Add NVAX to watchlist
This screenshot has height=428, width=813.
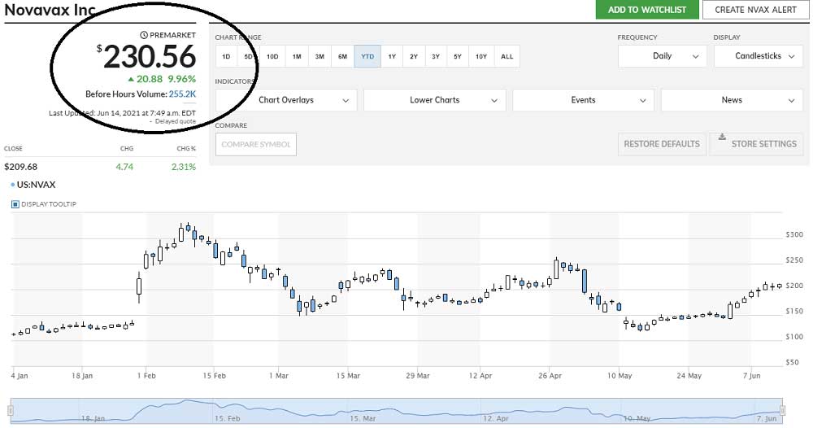tap(647, 9)
